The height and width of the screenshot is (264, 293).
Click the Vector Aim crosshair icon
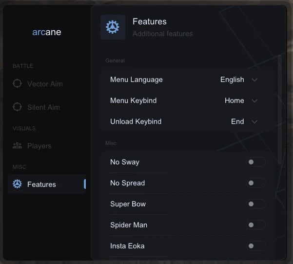(x=18, y=83)
